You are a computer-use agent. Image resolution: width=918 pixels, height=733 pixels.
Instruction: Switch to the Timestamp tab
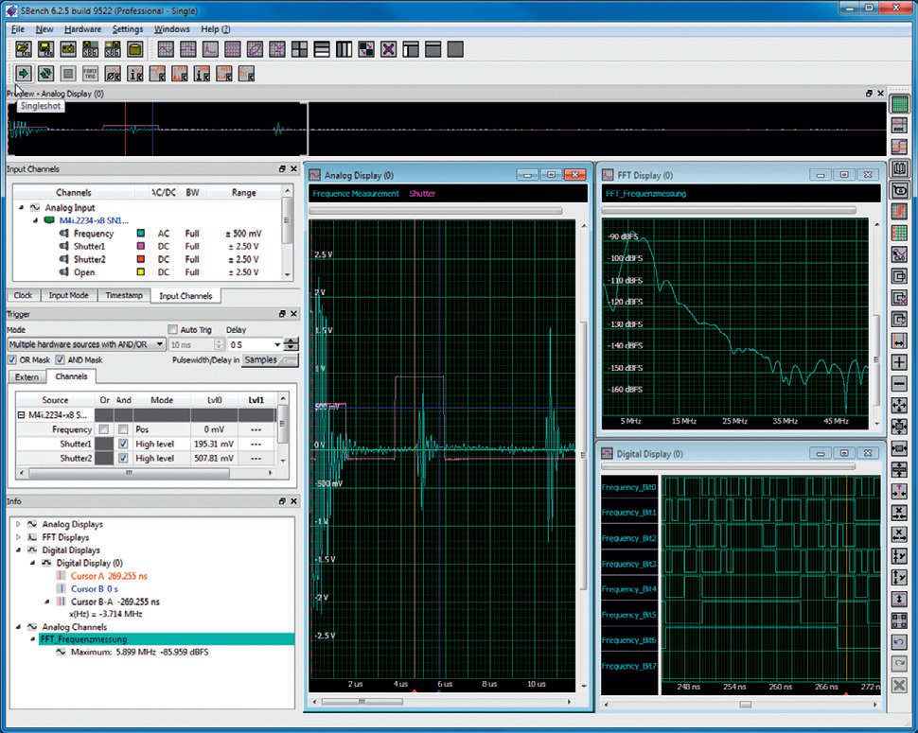tap(123, 296)
